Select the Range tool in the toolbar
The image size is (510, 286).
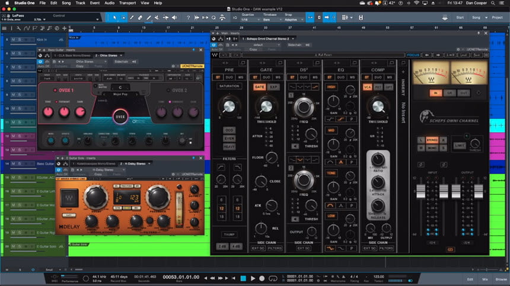pyautogui.click(x=123, y=18)
